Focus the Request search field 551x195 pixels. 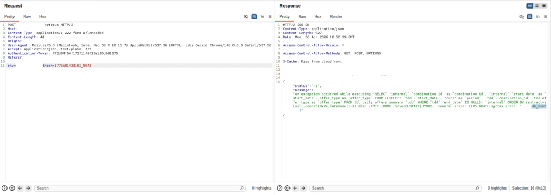(x=140, y=188)
